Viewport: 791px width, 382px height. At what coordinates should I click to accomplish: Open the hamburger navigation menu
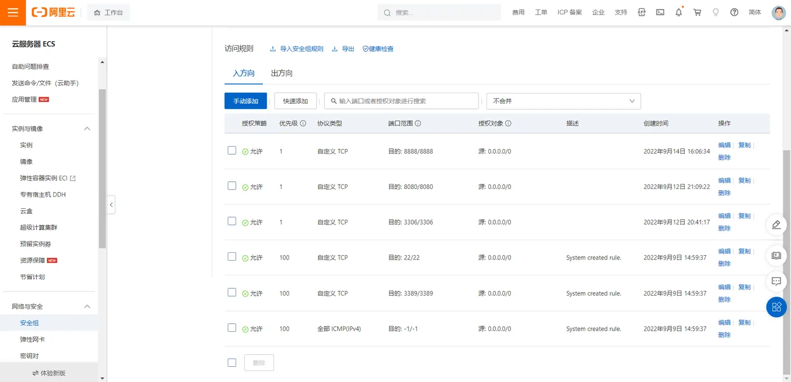[12, 12]
